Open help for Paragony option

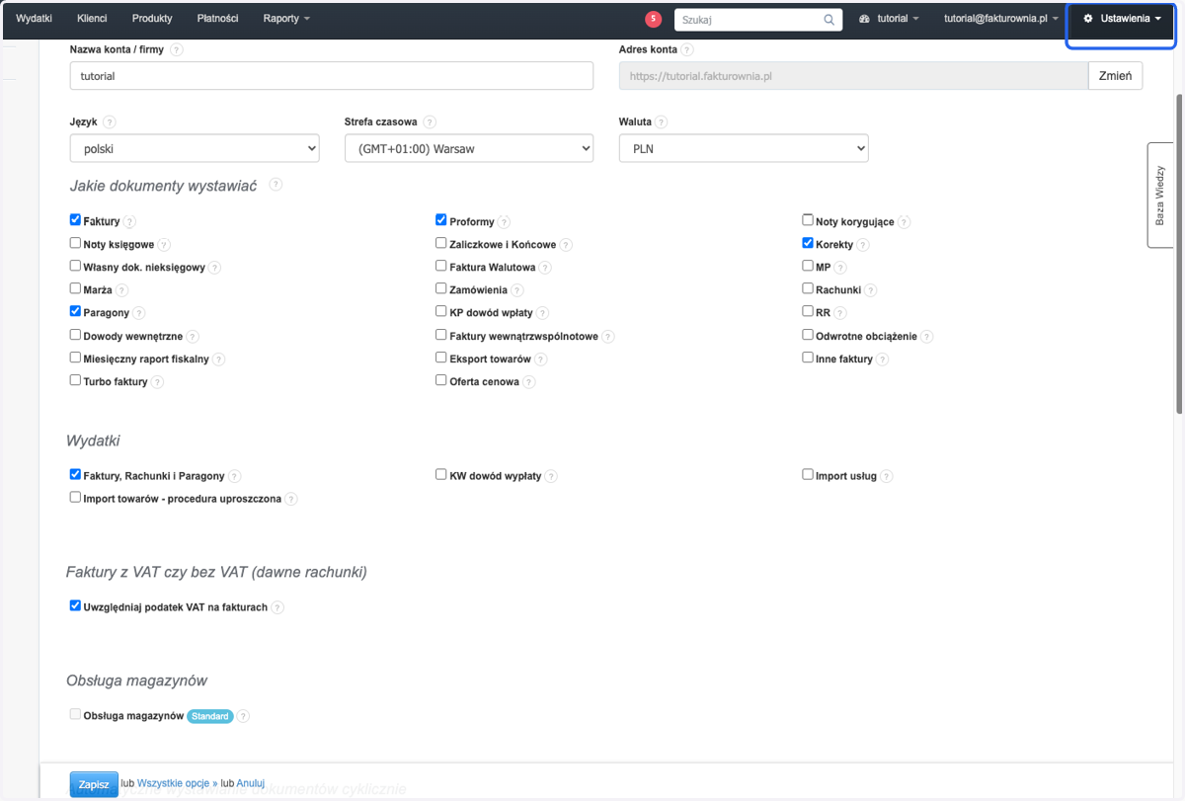pyautogui.click(x=139, y=313)
